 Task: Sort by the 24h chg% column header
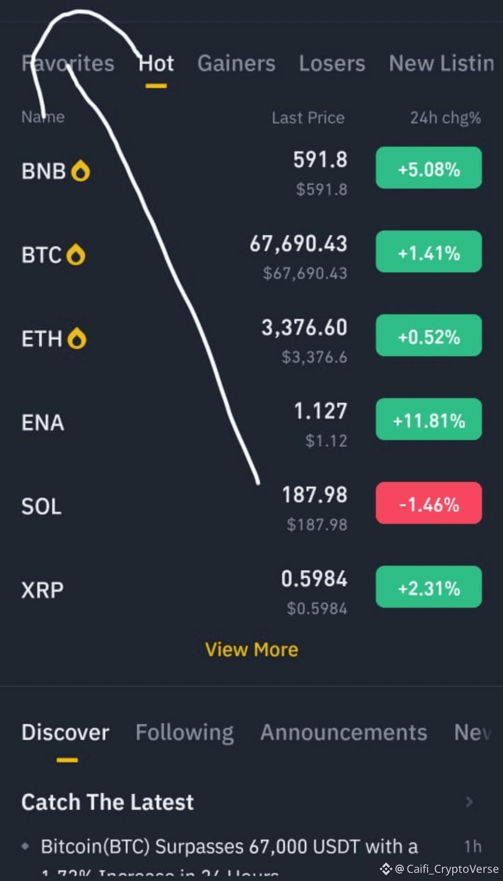point(445,118)
